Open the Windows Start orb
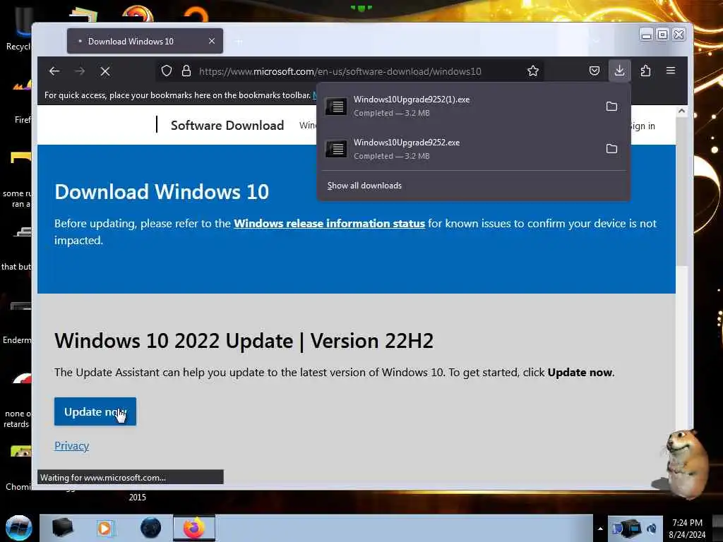723x542 pixels. [x=18, y=528]
